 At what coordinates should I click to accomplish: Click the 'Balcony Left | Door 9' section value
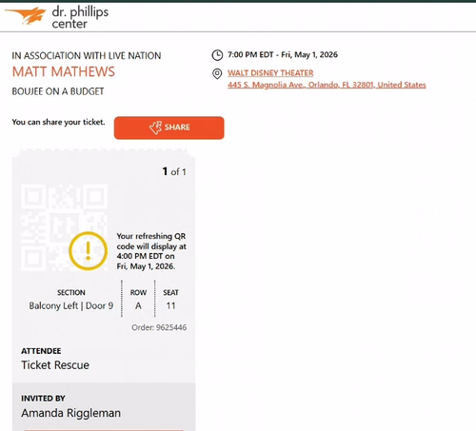71,305
